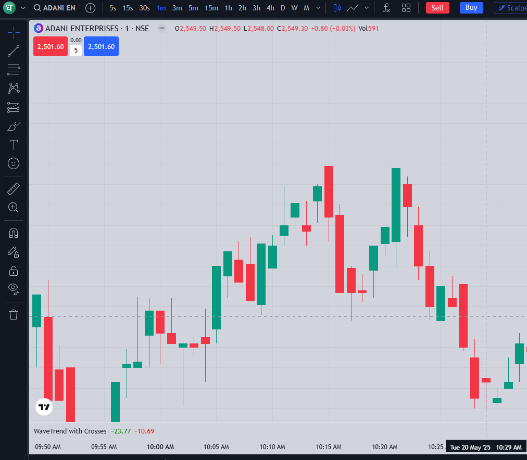527x460 pixels.
Task: Add symbol to compare with plus icon
Action: pyautogui.click(x=90, y=8)
